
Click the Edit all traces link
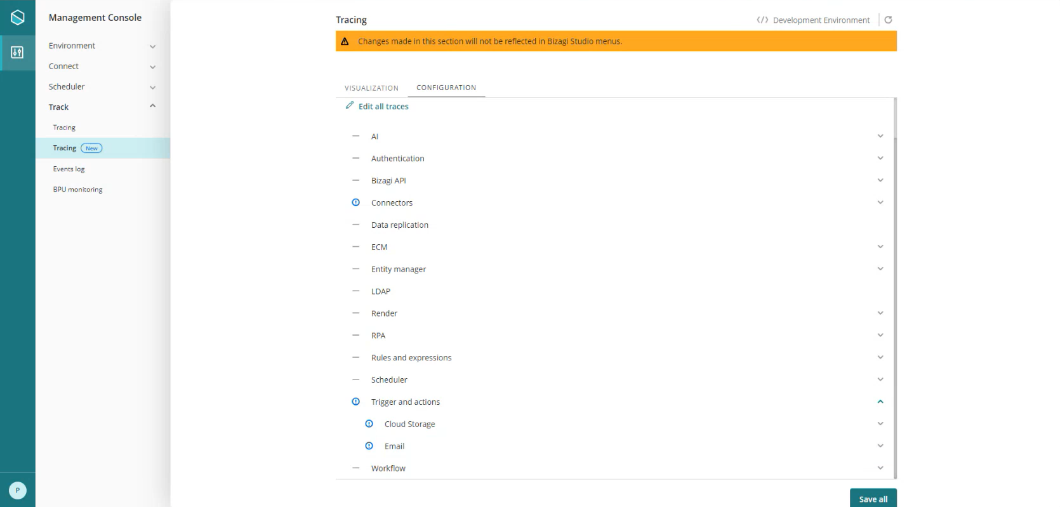click(x=383, y=107)
